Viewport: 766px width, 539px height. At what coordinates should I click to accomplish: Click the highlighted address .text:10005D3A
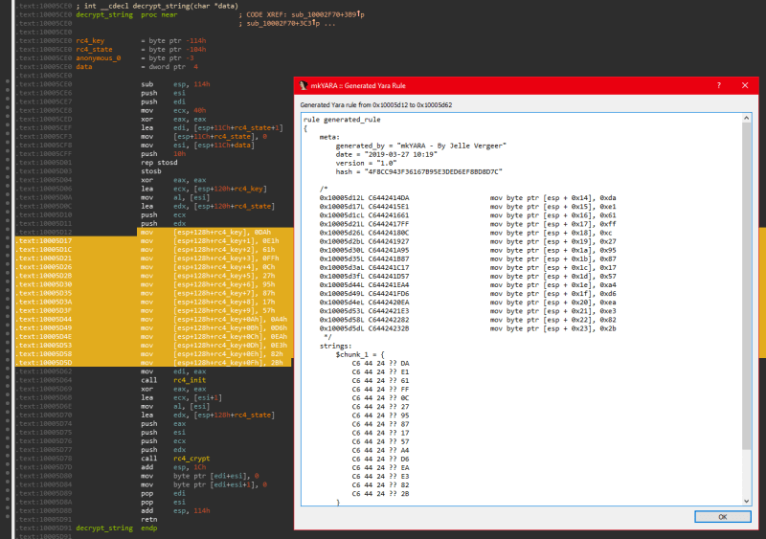tap(46, 302)
